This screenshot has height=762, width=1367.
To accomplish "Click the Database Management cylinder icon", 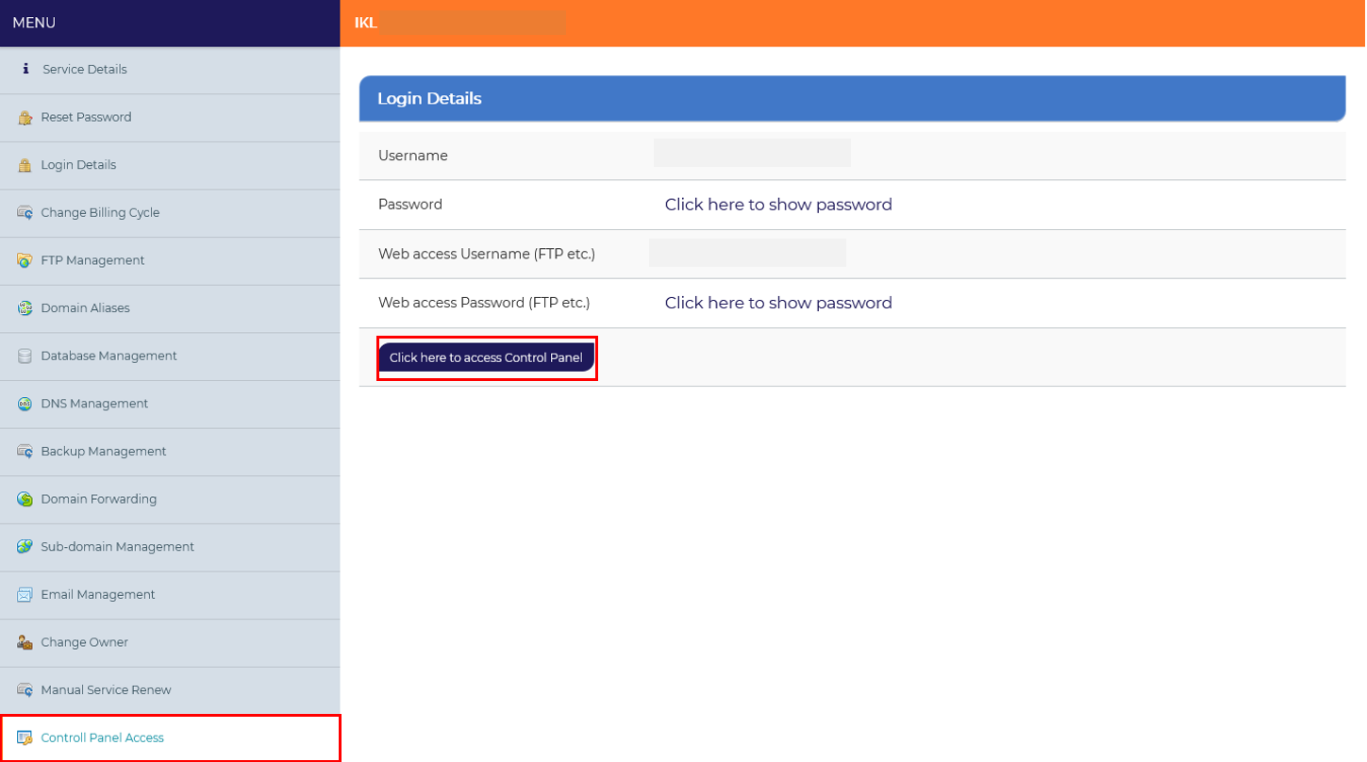I will [x=25, y=356].
